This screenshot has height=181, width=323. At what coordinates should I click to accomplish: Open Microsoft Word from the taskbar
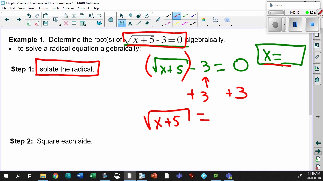(x=80, y=176)
